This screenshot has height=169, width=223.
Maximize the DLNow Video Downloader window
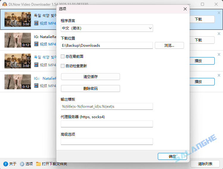tap(202, 4)
